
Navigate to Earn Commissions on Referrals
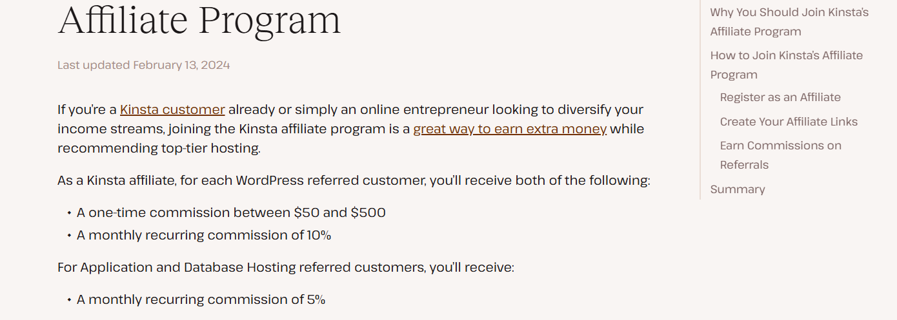click(781, 155)
